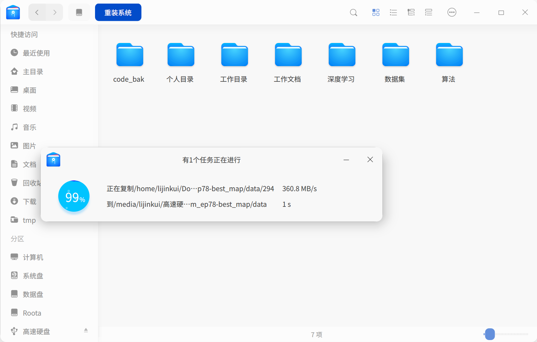Eject 高速硬盘 using the eject arrow
537x342 pixels.
pos(86,330)
